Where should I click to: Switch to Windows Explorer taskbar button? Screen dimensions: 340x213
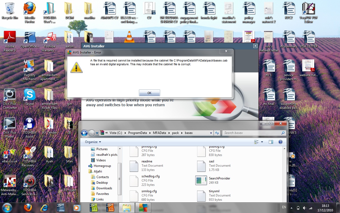tap(127, 207)
